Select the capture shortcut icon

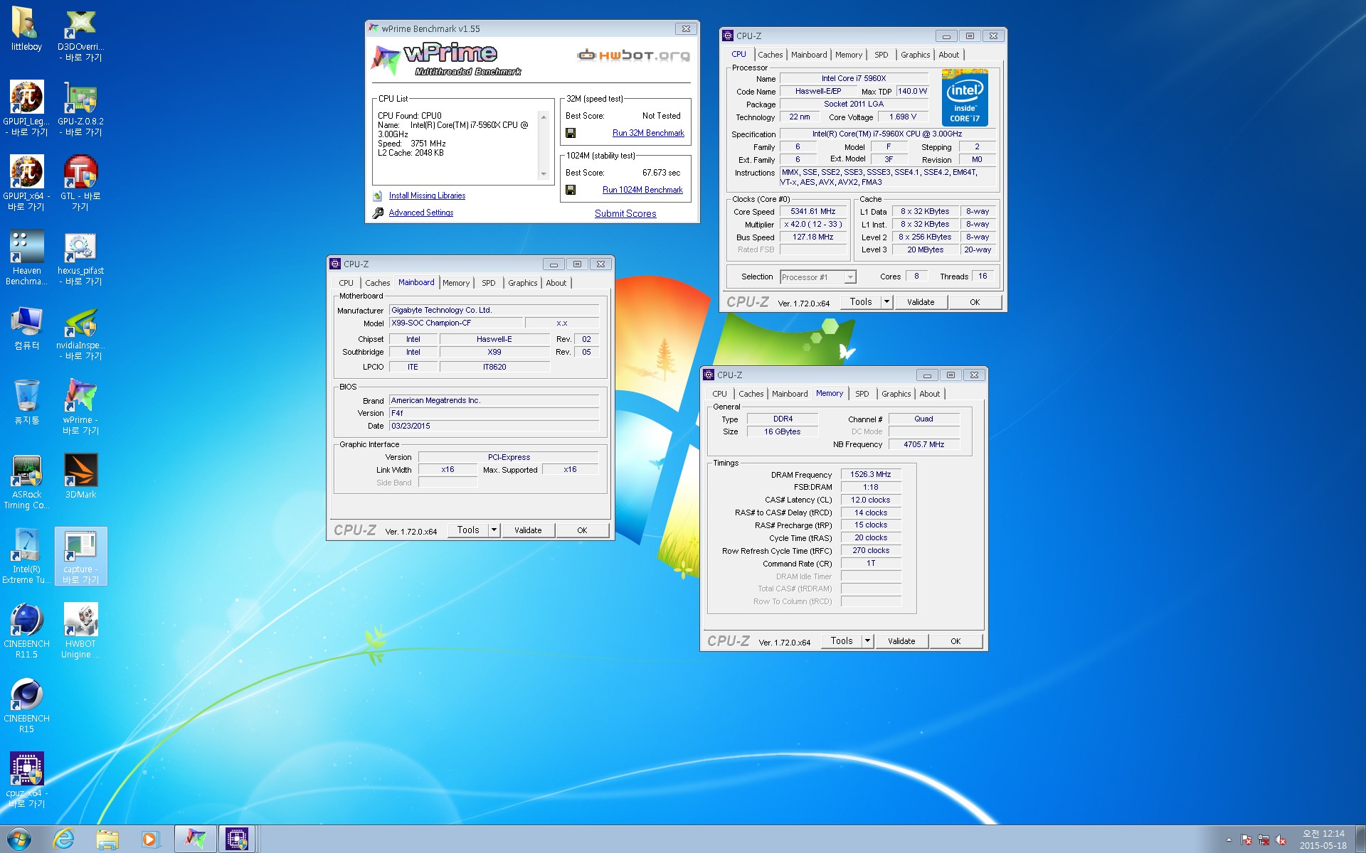pos(80,556)
